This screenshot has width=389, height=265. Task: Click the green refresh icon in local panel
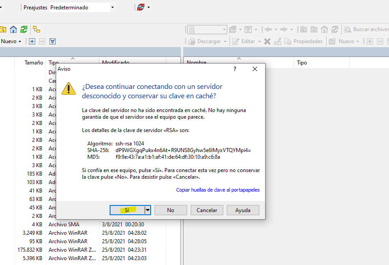(x=24, y=29)
